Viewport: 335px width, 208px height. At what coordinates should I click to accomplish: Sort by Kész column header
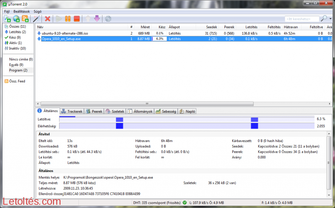point(159,27)
